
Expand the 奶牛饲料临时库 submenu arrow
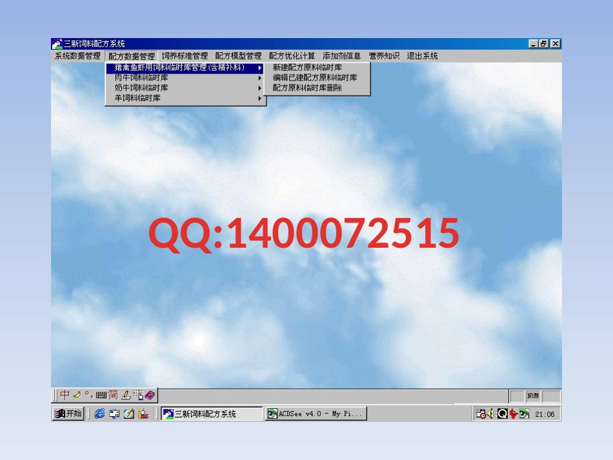[259, 88]
